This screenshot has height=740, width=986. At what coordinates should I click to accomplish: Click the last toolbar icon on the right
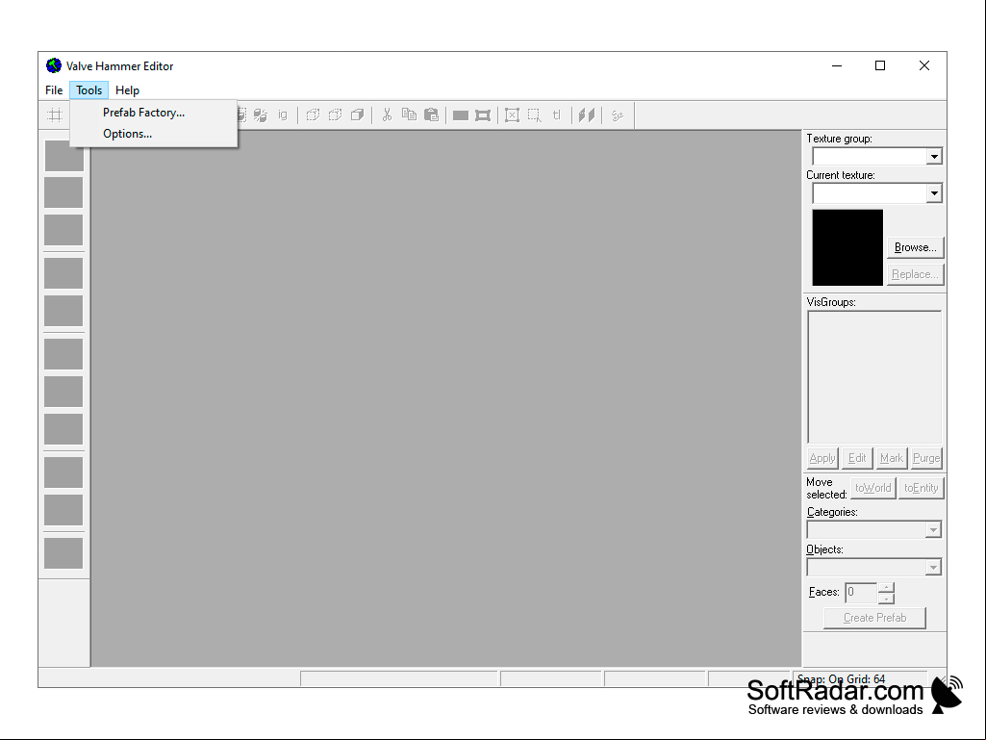617,115
